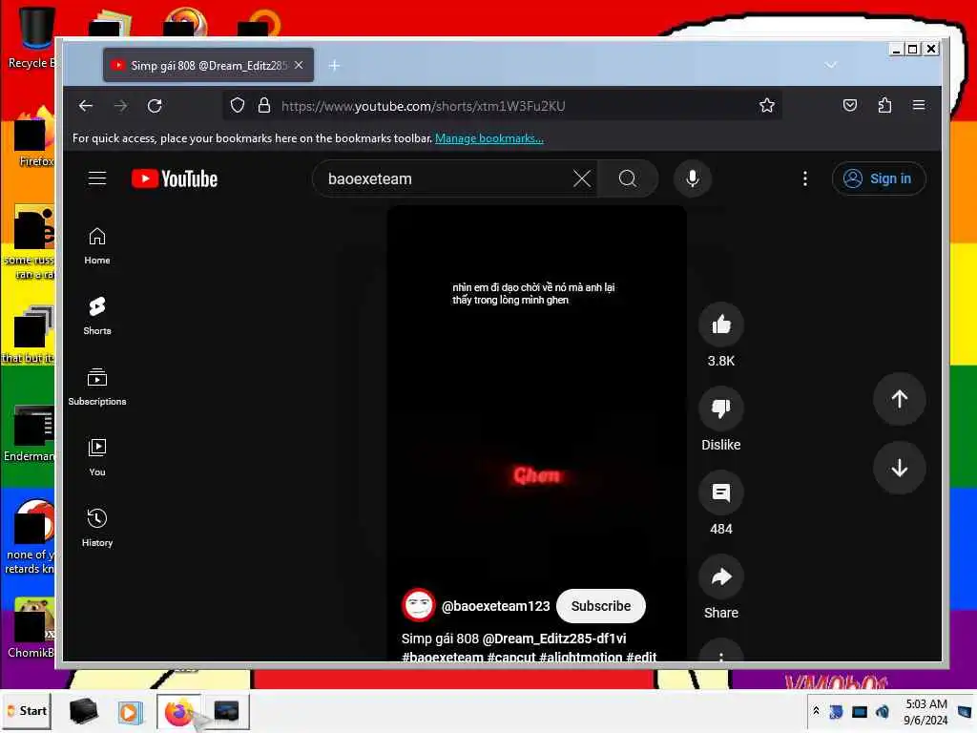Viewport: 977px width, 733px height.
Task: Show hidden tray icons chevron
Action: point(816,710)
